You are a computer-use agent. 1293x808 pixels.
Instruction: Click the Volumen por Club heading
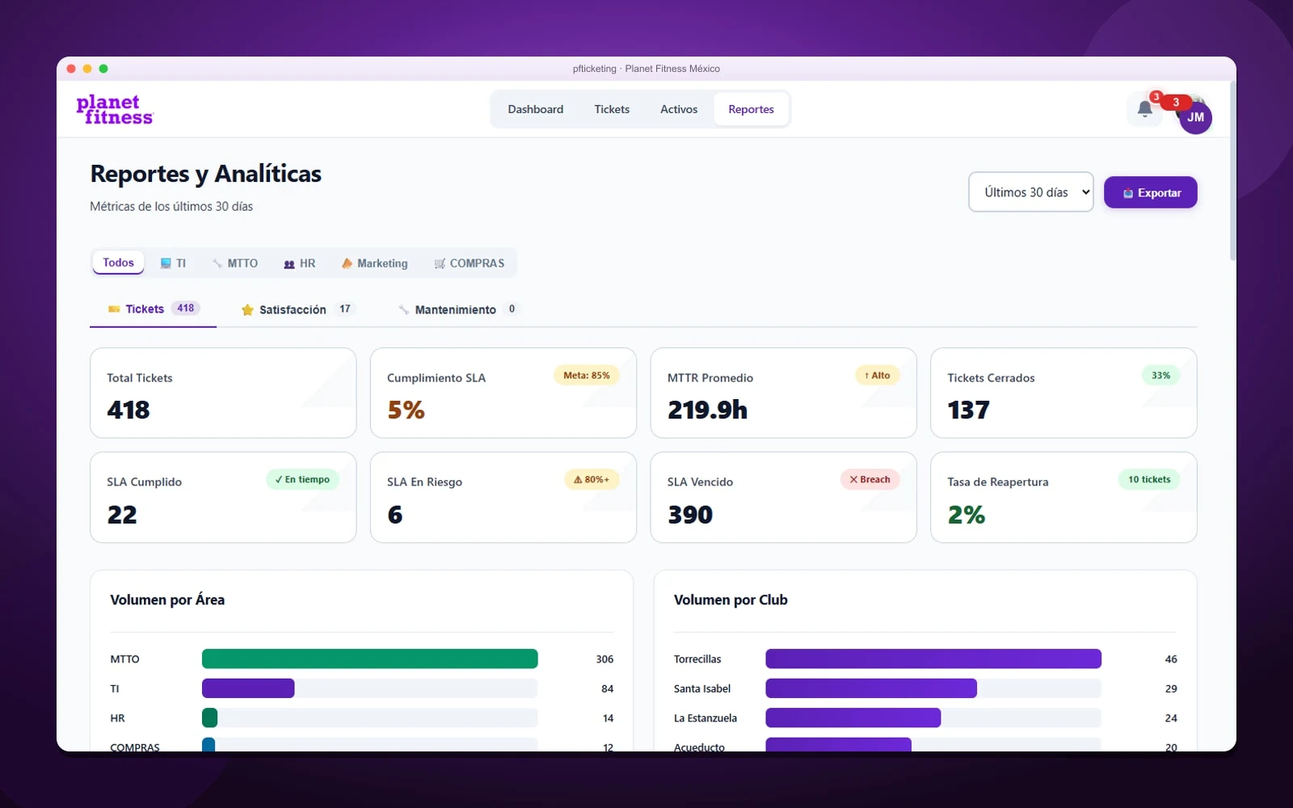[x=731, y=600]
